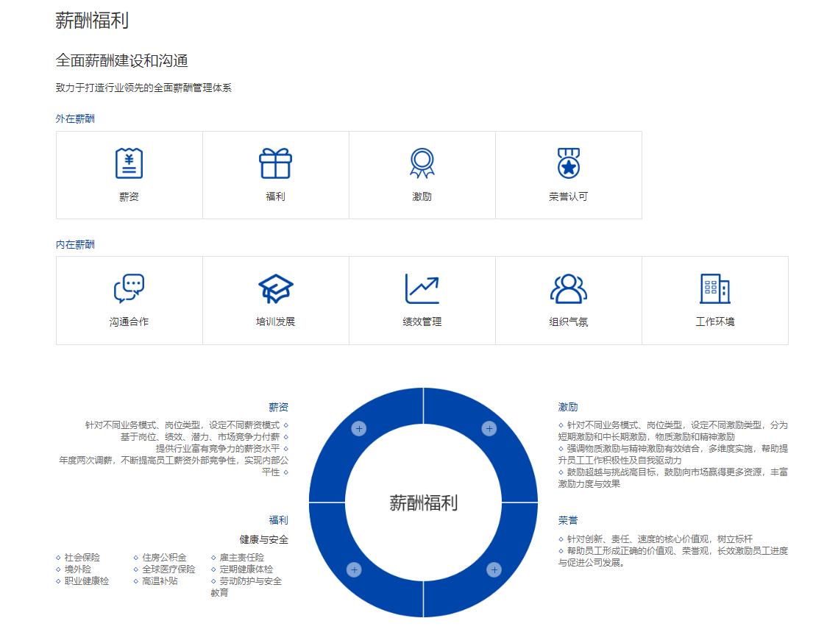Expand the top-left plus in the circle diagram

[x=358, y=427]
